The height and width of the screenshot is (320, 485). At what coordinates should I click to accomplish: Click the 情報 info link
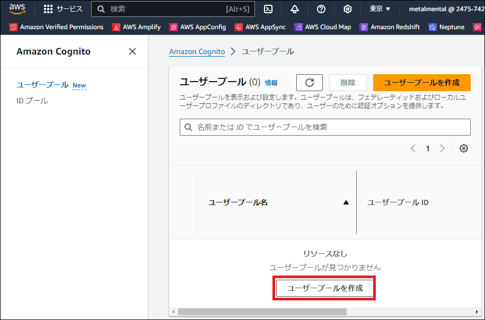pyautogui.click(x=271, y=83)
